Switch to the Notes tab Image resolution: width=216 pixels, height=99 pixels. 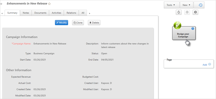coord(26,13)
